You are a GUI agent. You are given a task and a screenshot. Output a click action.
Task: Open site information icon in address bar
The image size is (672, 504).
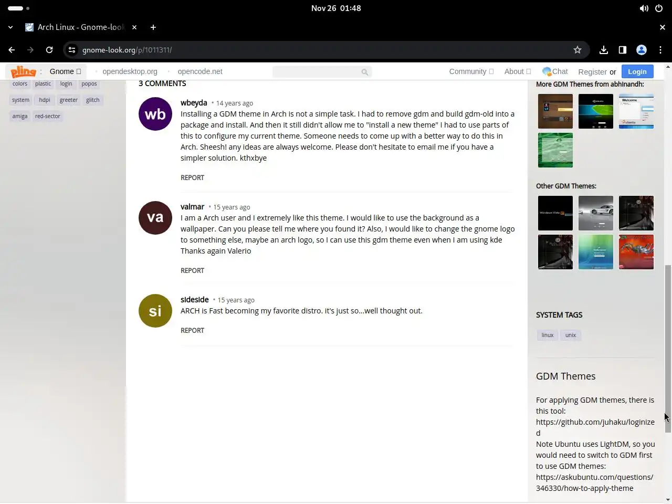(x=72, y=50)
